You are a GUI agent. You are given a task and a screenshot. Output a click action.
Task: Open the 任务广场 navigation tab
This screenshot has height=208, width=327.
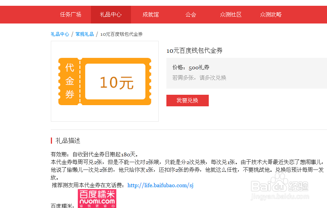coord(71,15)
